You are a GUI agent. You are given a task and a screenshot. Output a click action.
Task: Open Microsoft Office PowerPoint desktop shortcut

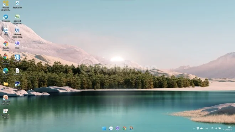point(6,100)
